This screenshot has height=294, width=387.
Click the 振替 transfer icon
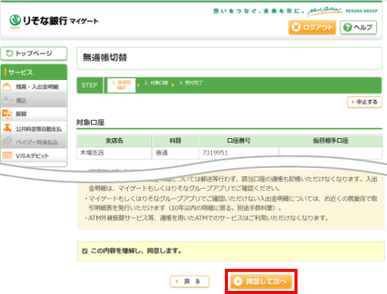[x=7, y=114]
